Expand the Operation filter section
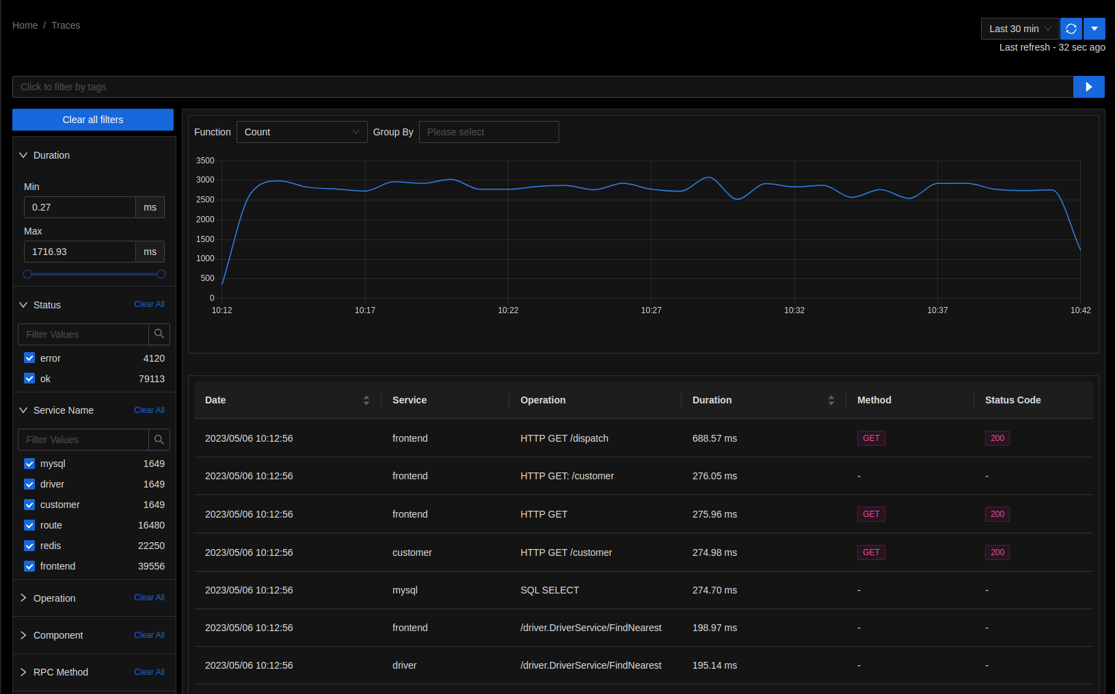The image size is (1115, 694). (x=24, y=598)
